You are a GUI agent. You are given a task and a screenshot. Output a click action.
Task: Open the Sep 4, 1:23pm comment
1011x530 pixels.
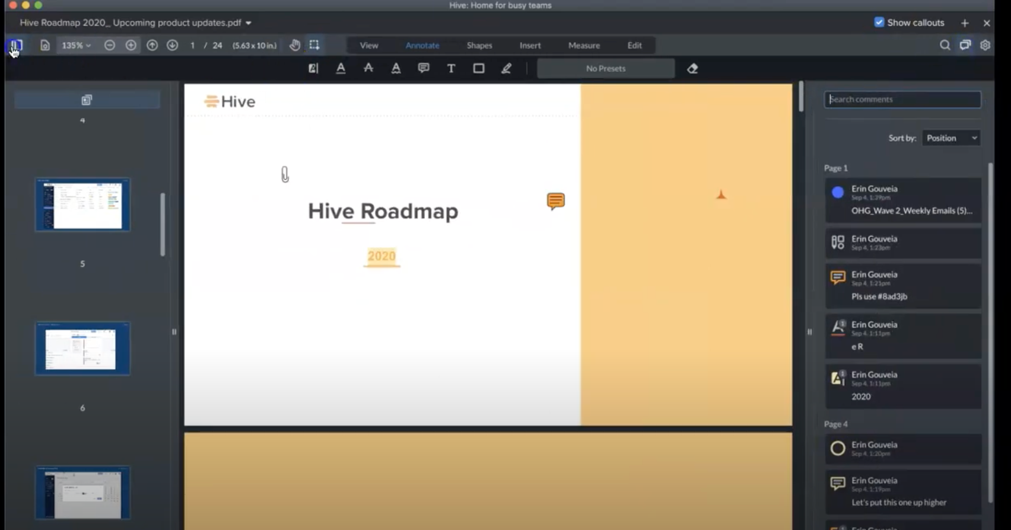(903, 242)
